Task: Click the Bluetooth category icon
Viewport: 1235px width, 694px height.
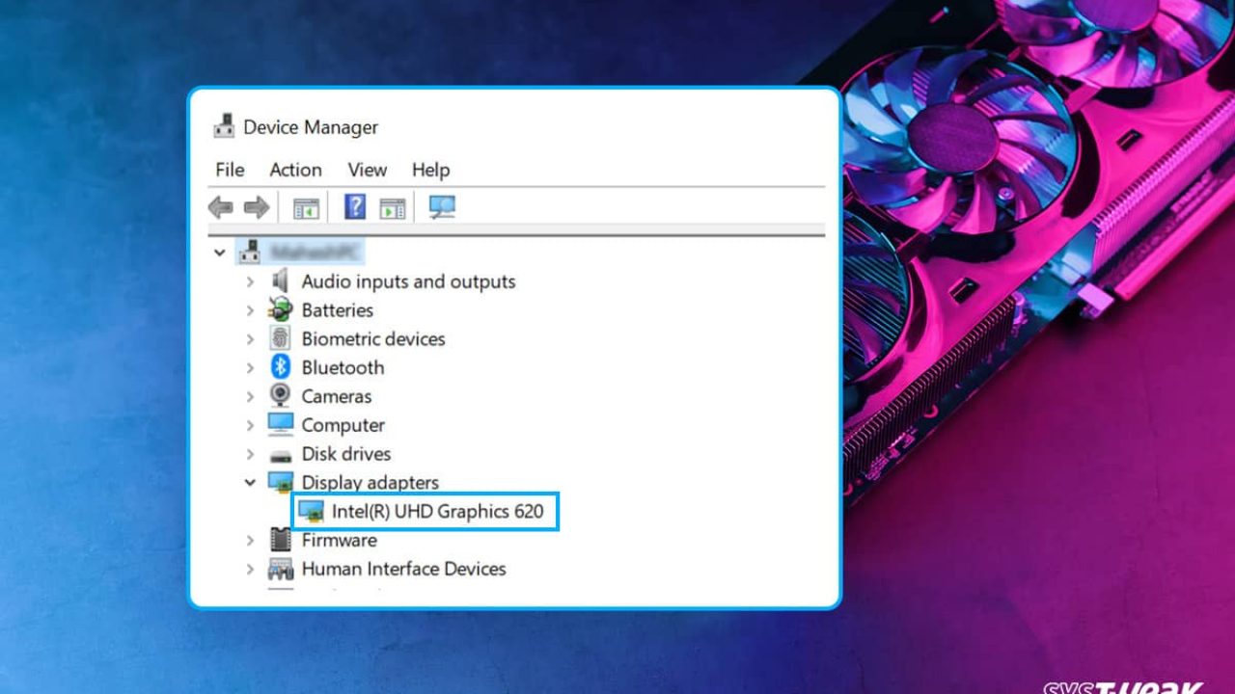Action: point(280,367)
